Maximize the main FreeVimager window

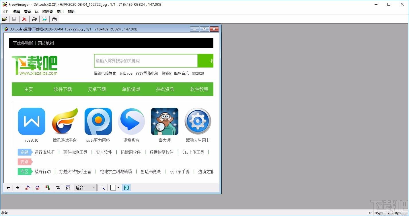pyautogui.click(x=389, y=4)
